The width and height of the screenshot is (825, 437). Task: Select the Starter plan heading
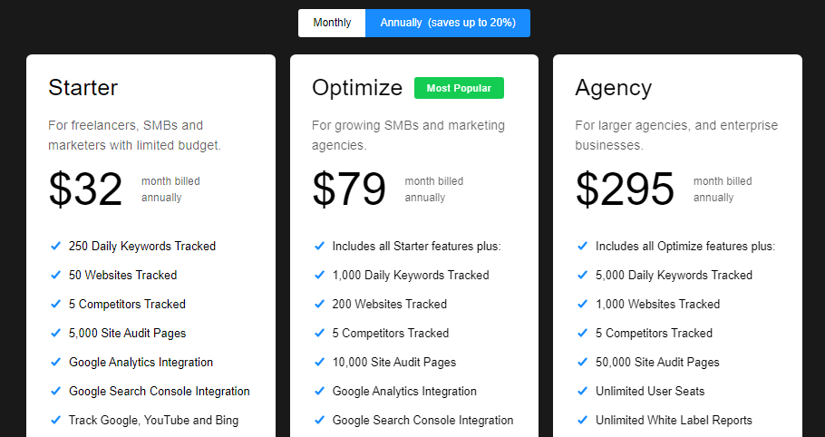(83, 88)
